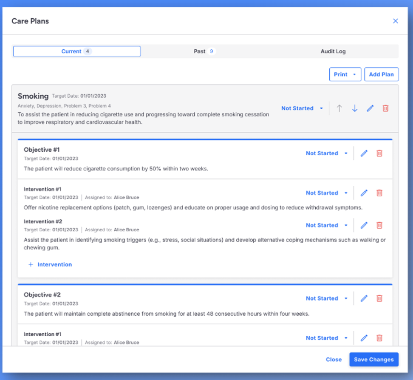Edit Objective #2's Intervention #1 with the pencil icon
This screenshot has height=380, width=413.
(x=364, y=338)
